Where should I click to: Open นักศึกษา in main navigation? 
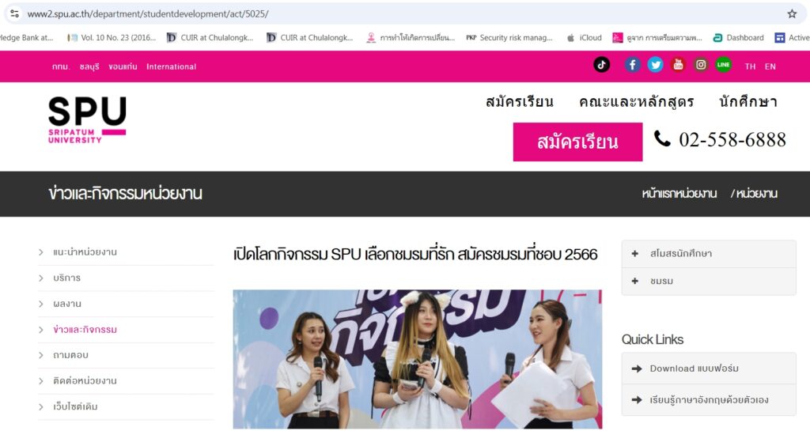[748, 102]
